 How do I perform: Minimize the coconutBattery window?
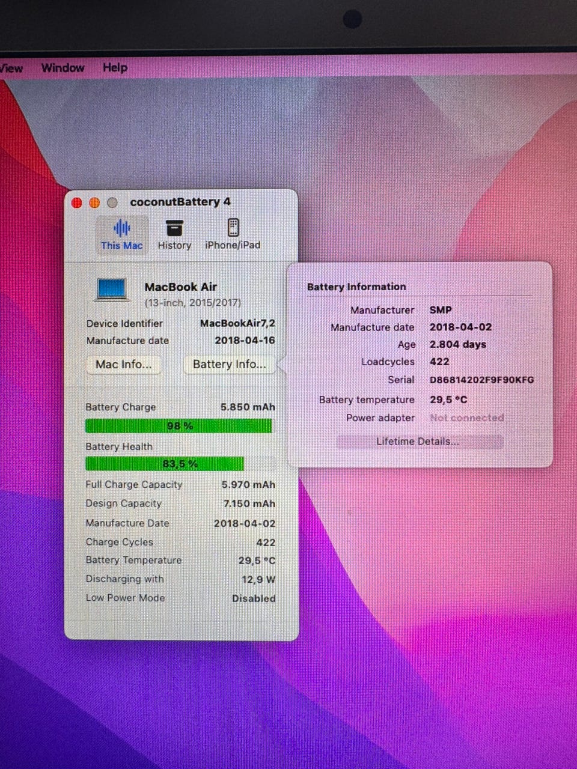(94, 202)
